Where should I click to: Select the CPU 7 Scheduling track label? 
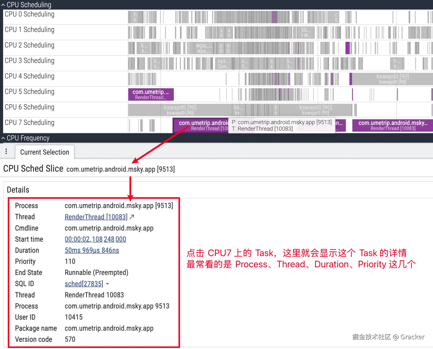point(29,123)
